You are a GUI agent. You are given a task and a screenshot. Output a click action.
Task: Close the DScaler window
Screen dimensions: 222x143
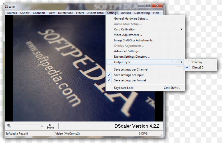click(x=157, y=6)
